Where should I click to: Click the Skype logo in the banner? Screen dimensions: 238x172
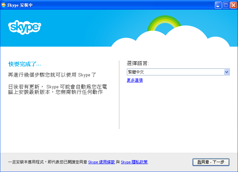[25, 27]
